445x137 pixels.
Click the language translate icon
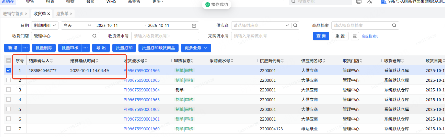(x=369, y=2)
